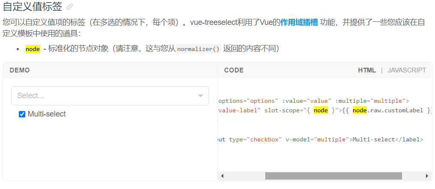Click the highlighted node term in the bullet

click(33, 49)
